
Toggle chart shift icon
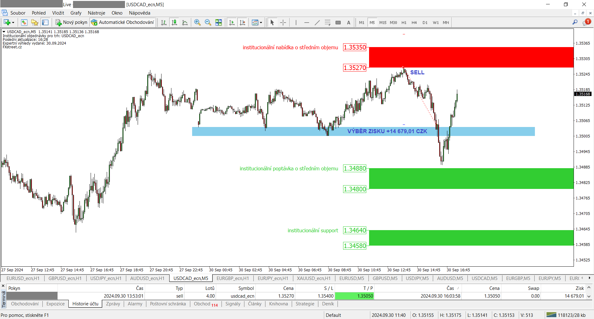click(x=243, y=22)
